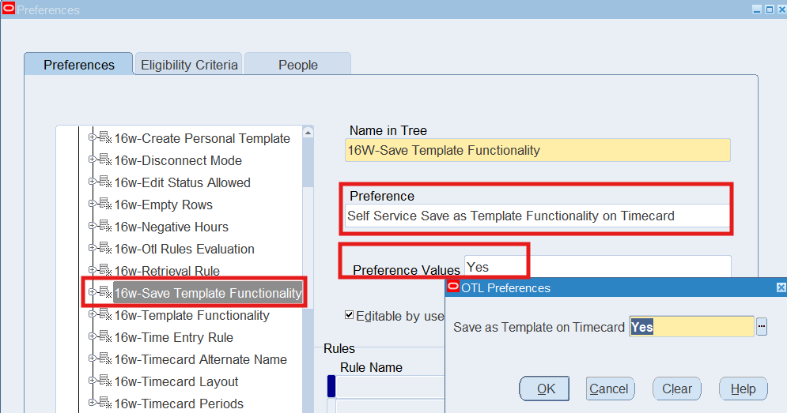This screenshot has height=413, width=787.
Task: Click the node icon beside 16w-Time Entry Rule
Action: (x=104, y=337)
